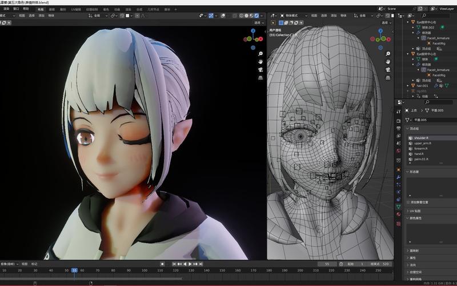Open the Texture checker properties tab
Image resolution: width=457 pixels, height=286 pixels.
398,224
